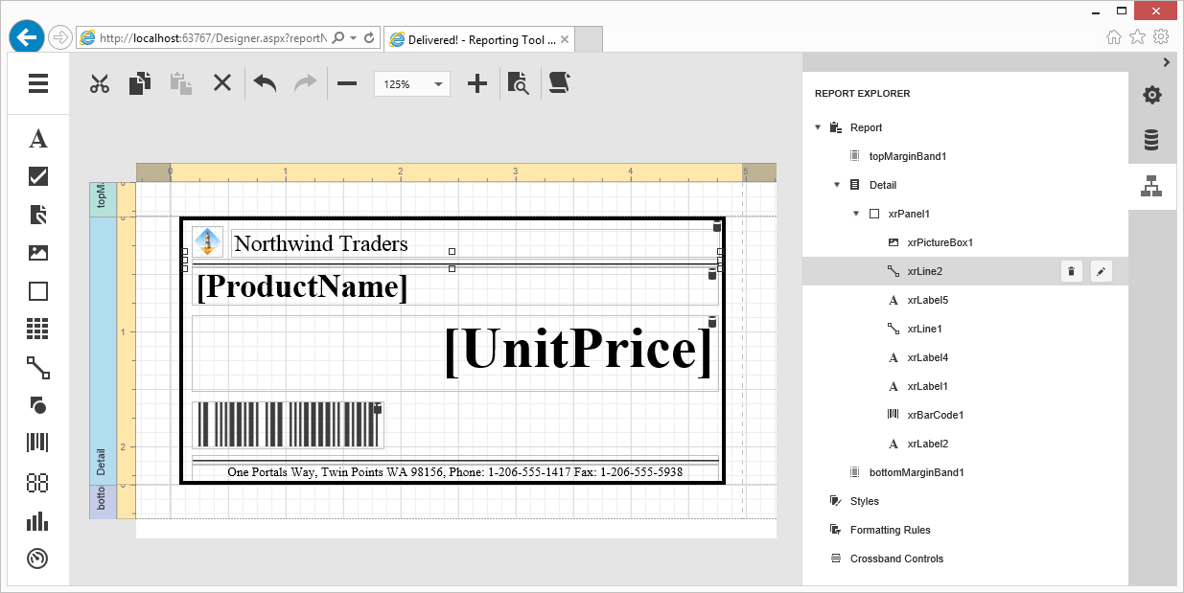Click the Copy icon in toolbar

[140, 83]
